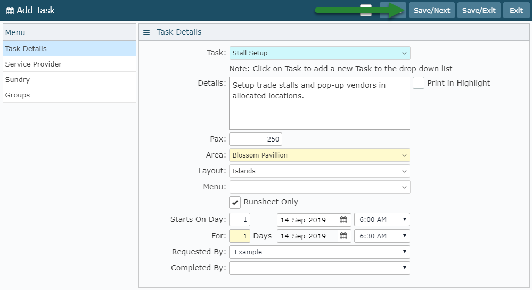The width and height of the screenshot is (532, 290).
Task: Open calendar picker for the For Days end date
Action: 343,236
